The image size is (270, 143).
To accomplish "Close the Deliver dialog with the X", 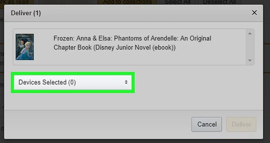I will pos(254,13).
